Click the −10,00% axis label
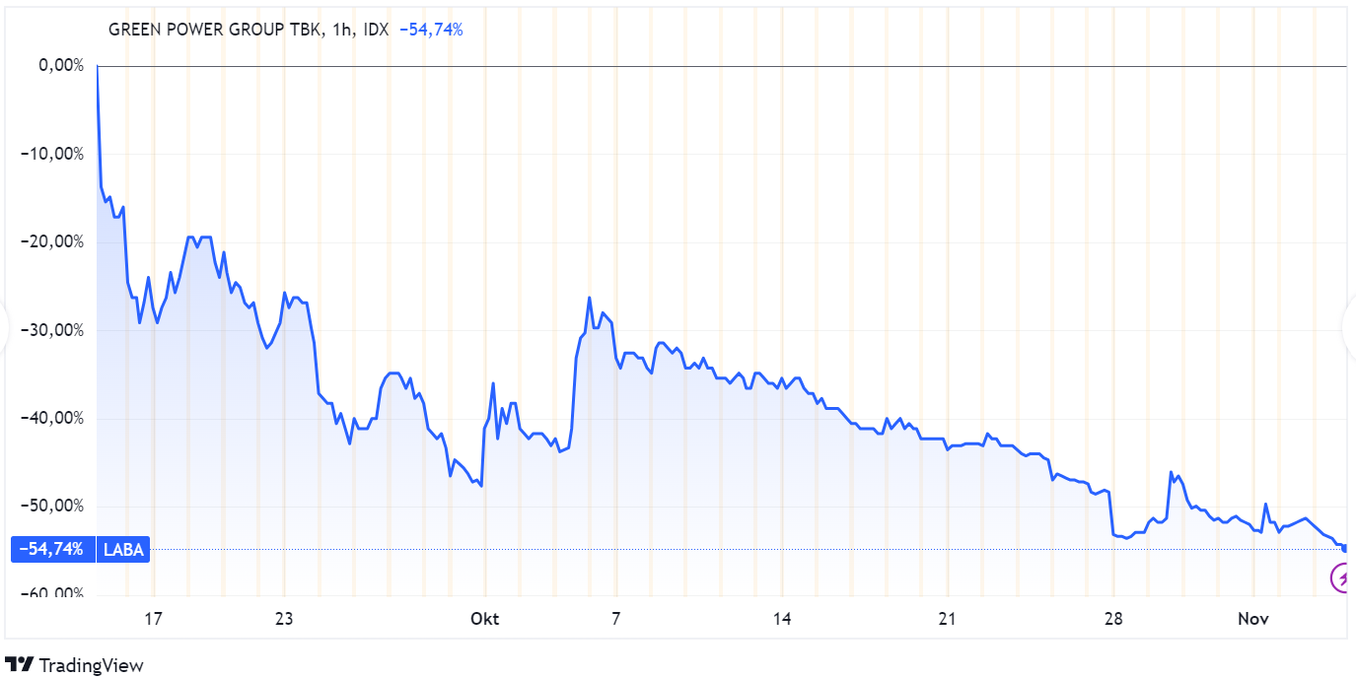This screenshot has height=678, width=1356. coord(54,154)
